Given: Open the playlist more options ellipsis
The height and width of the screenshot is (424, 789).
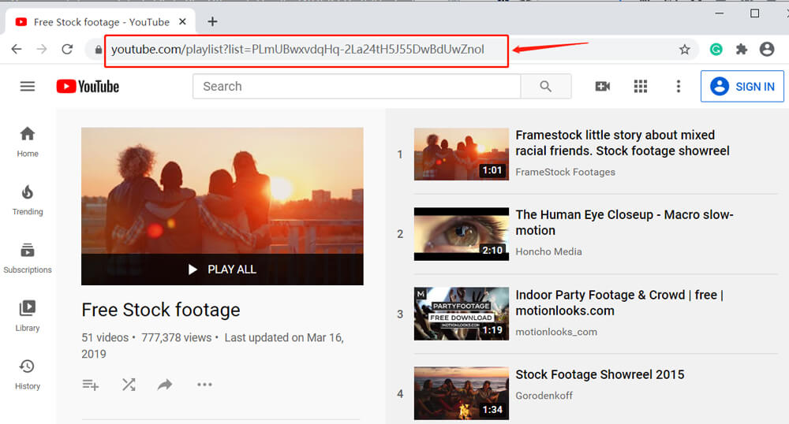Looking at the screenshot, I should point(204,385).
